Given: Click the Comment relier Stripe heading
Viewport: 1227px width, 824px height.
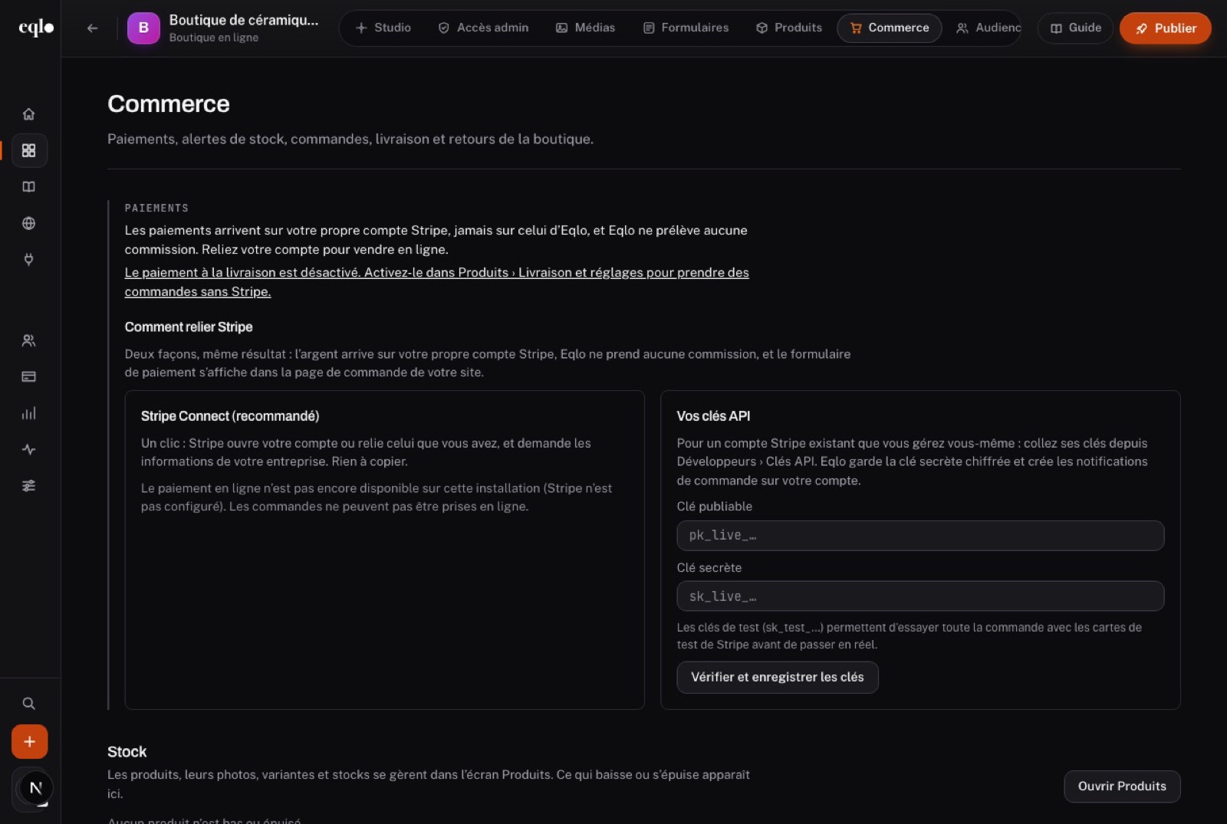Looking at the screenshot, I should coord(189,327).
